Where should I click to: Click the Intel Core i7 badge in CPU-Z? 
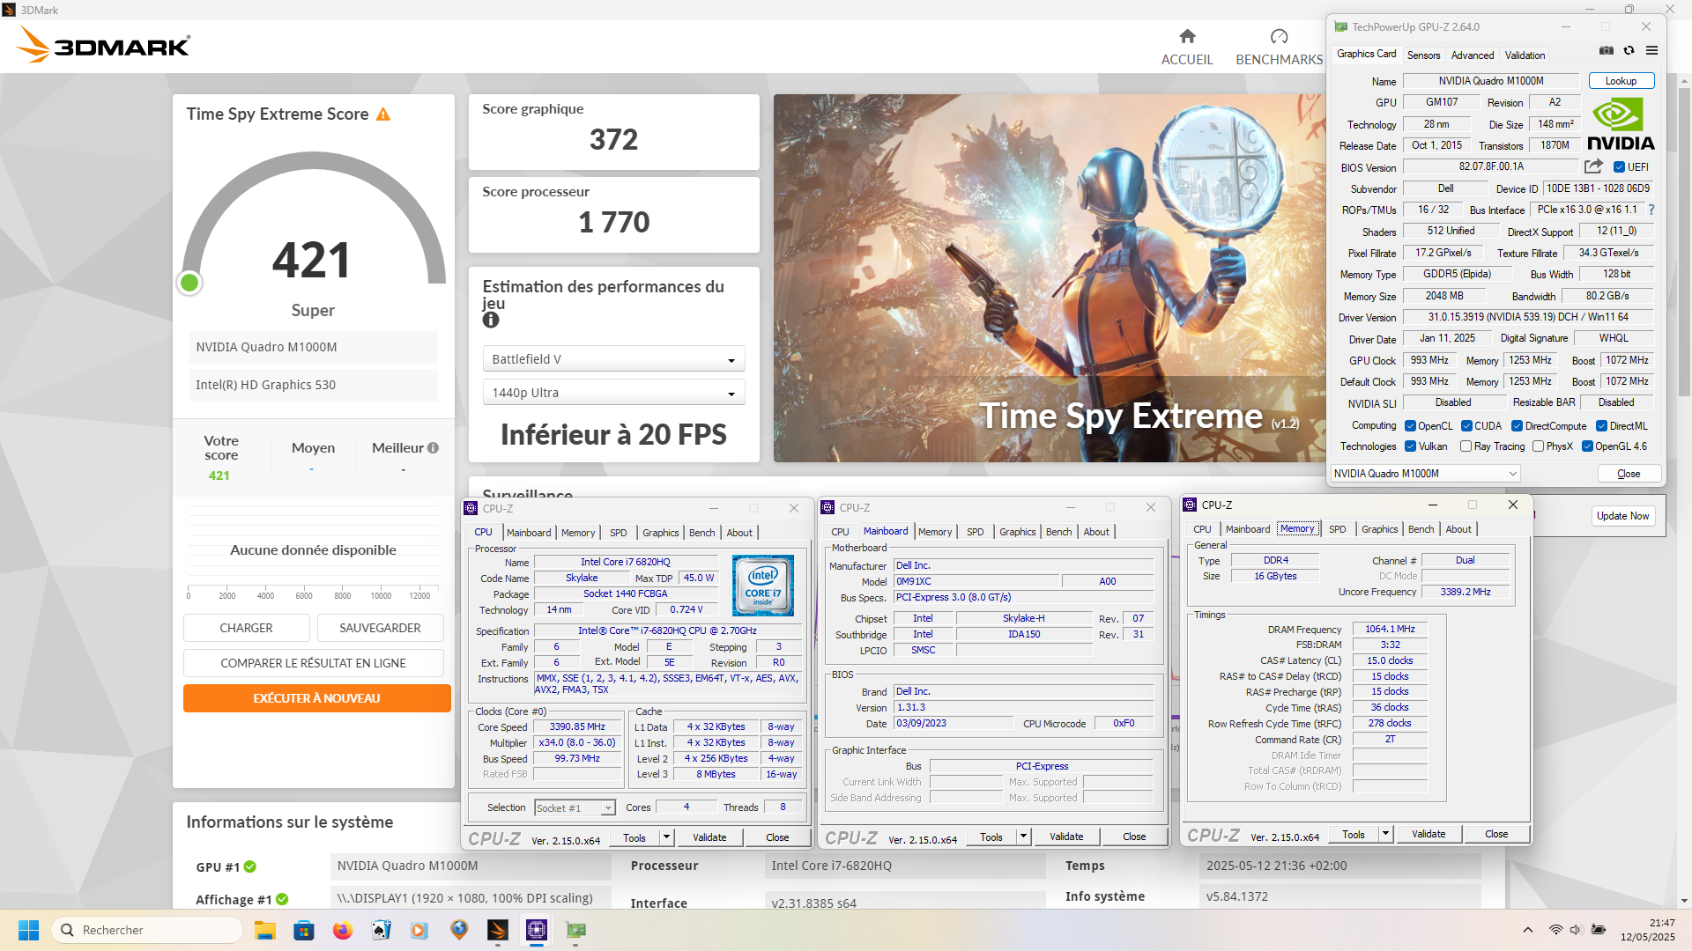763,585
